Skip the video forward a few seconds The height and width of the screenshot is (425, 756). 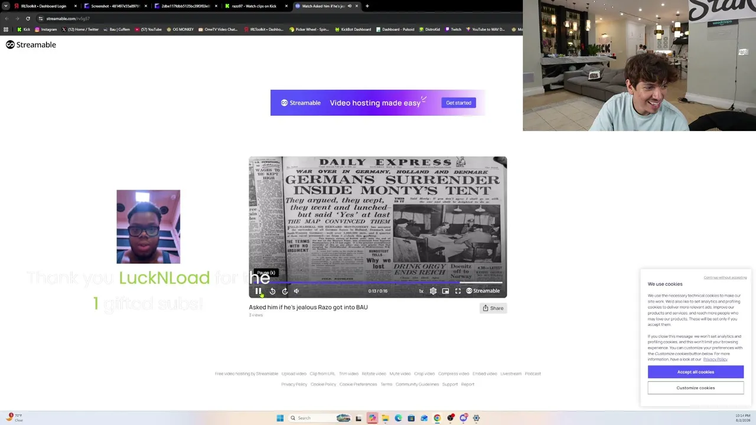pyautogui.click(x=285, y=291)
